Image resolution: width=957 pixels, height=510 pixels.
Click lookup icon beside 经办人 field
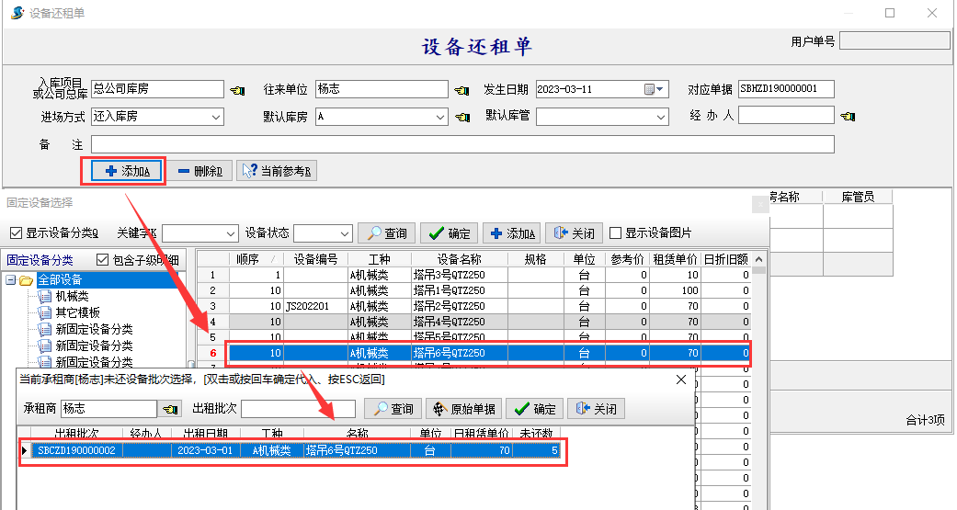[x=848, y=117]
